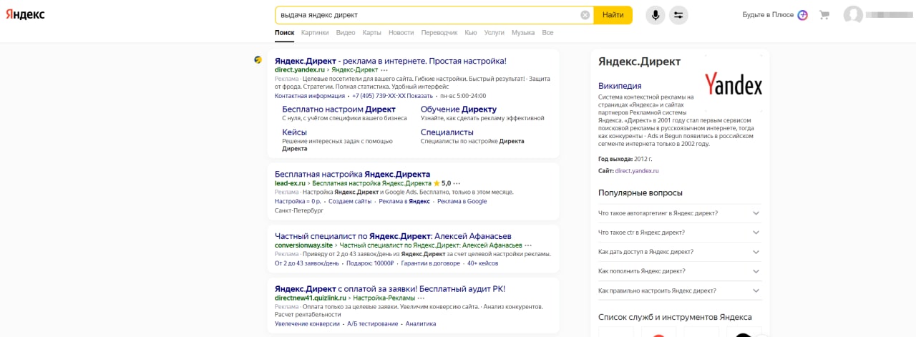Switch to the Картинки tab

pos(315,33)
